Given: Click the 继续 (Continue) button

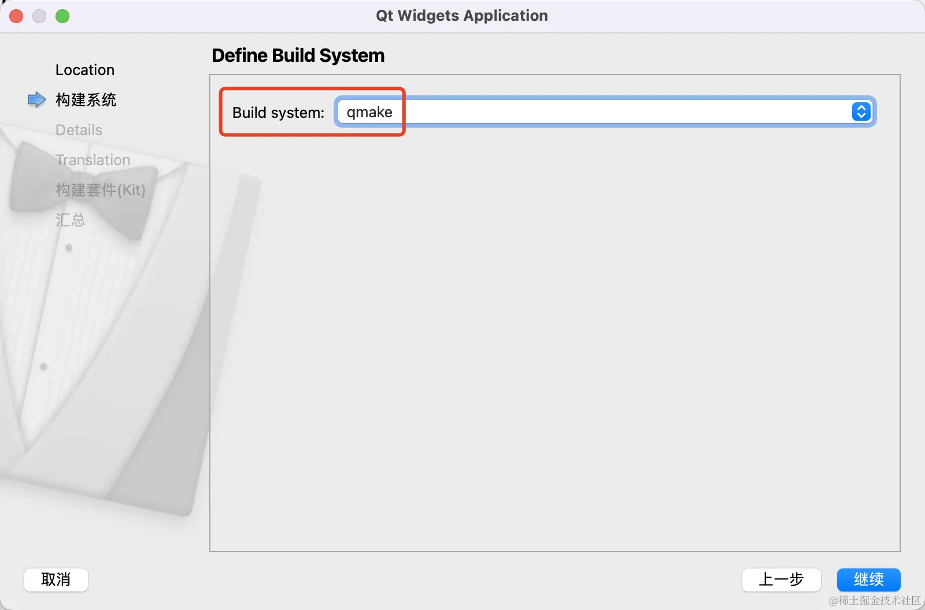Looking at the screenshot, I should coord(868,579).
